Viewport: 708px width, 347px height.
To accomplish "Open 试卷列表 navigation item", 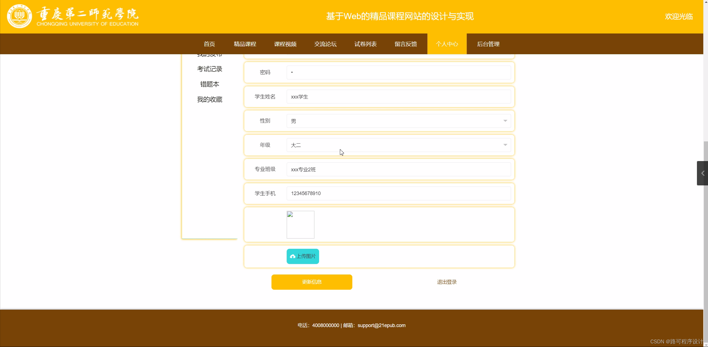I will [x=365, y=44].
